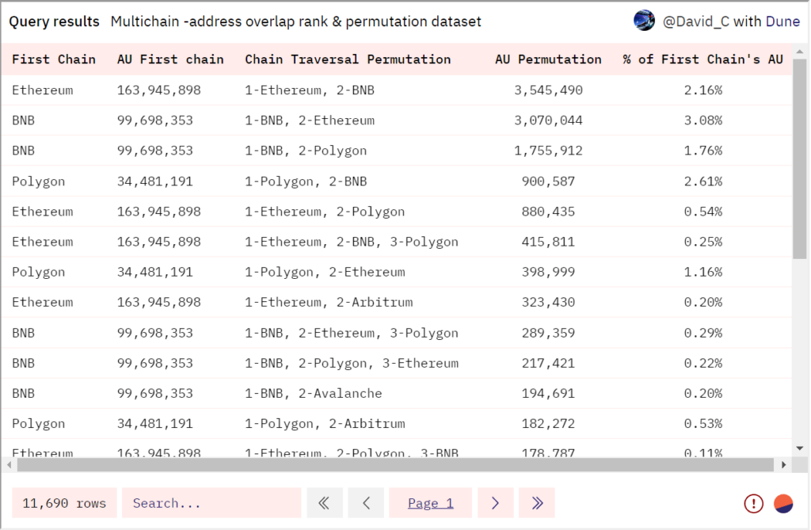Click the value 1,755,912
Viewport: 811px width, 530px height.
(x=548, y=151)
